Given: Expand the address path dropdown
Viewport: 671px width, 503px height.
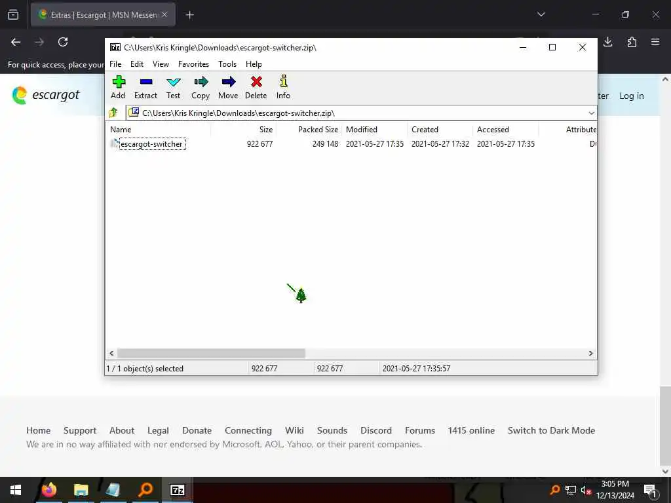Looking at the screenshot, I should point(591,113).
